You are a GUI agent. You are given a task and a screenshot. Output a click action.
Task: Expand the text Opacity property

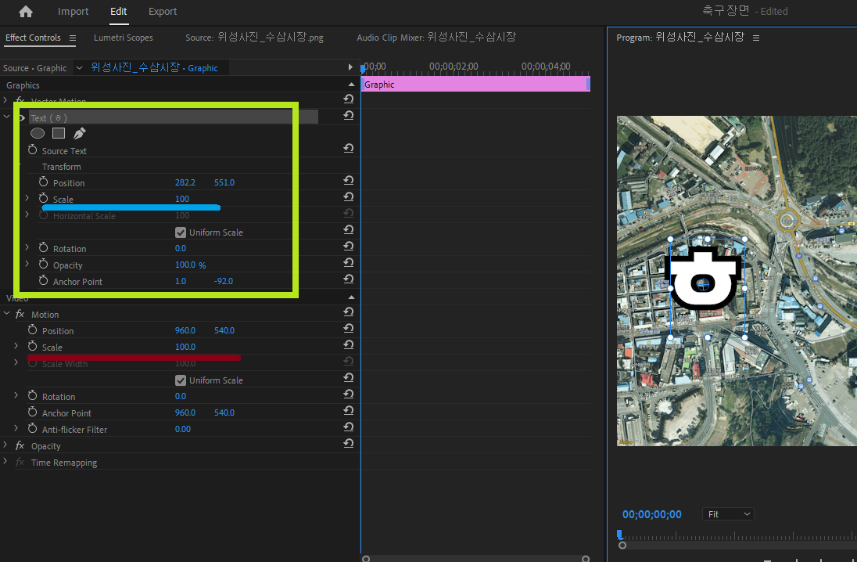[x=27, y=264]
